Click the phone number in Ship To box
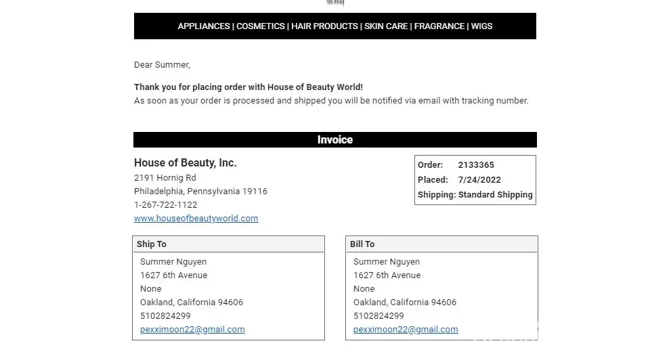The image size is (648, 358). point(165,316)
